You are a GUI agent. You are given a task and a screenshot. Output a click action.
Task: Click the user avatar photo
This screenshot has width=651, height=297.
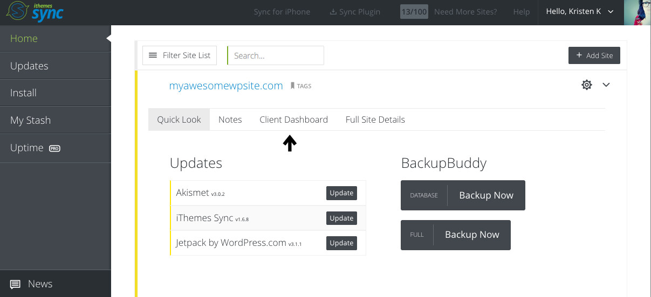638,12
